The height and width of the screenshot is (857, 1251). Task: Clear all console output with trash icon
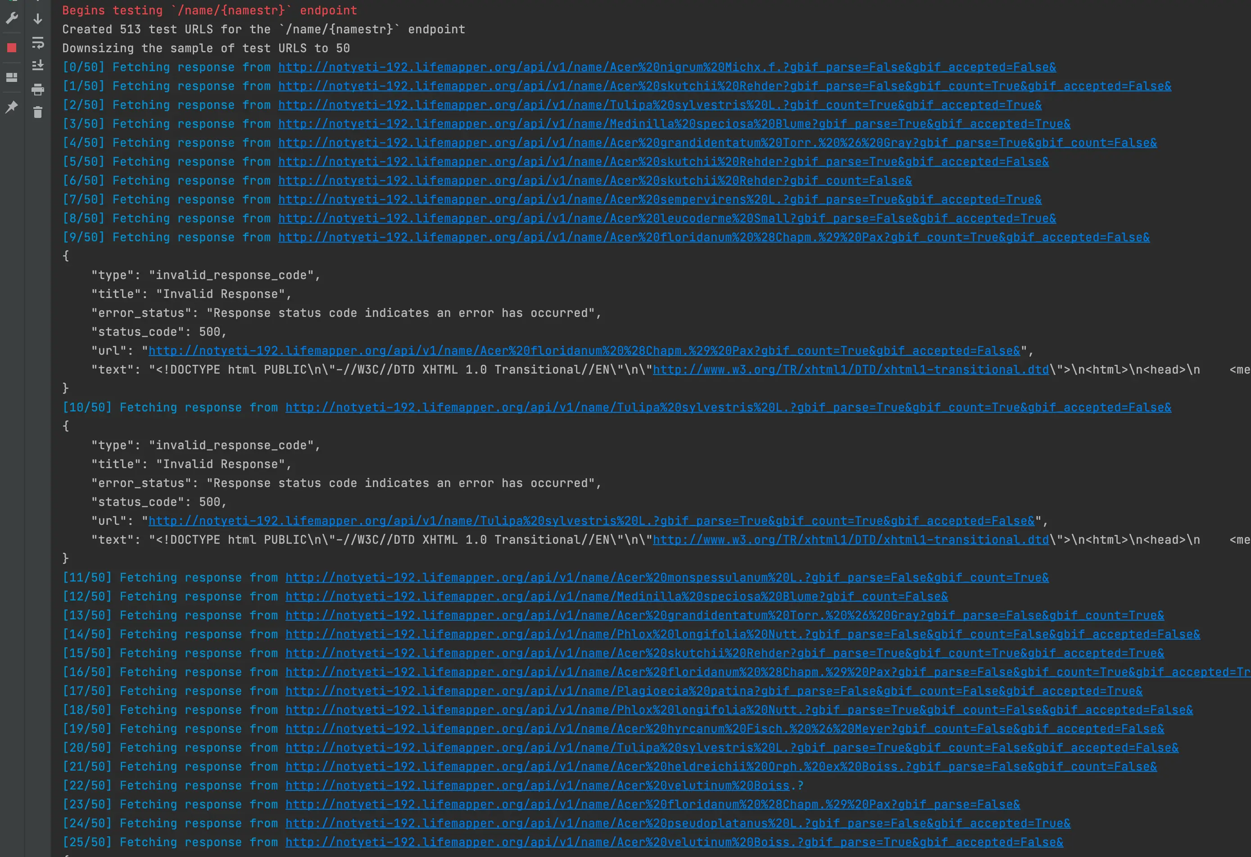[x=38, y=113]
